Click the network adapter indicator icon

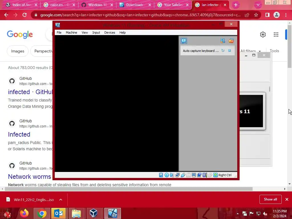pos(177,175)
